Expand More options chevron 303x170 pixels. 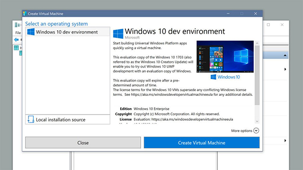[x=256, y=130]
